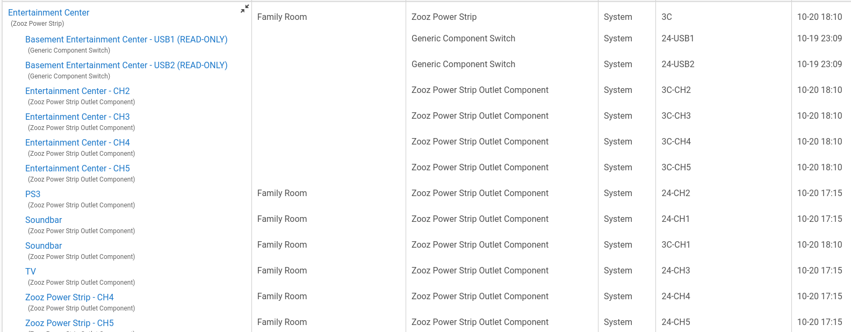Image resolution: width=851 pixels, height=332 pixels.
Task: Open the PS3 outlet device
Action: pyautogui.click(x=33, y=194)
